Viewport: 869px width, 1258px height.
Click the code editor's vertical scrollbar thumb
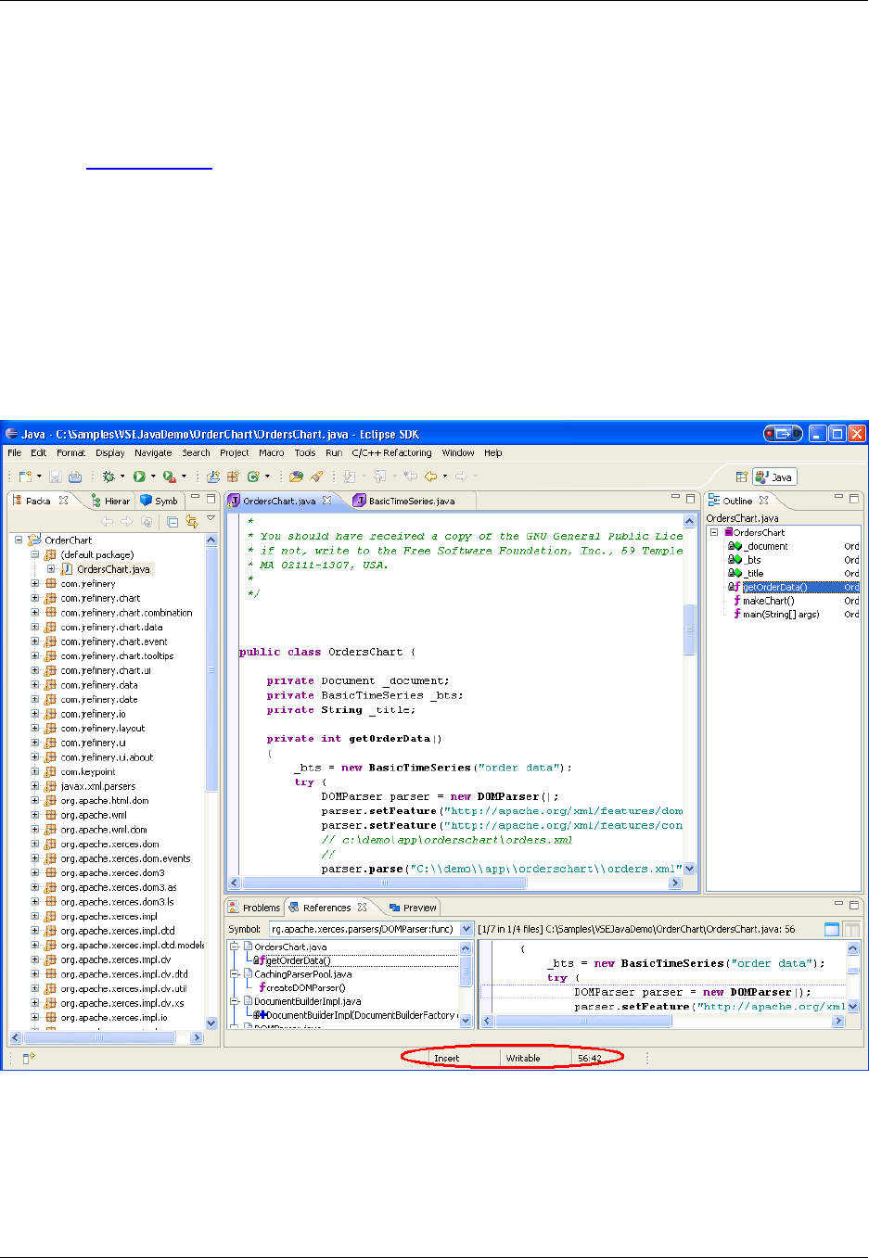[689, 630]
